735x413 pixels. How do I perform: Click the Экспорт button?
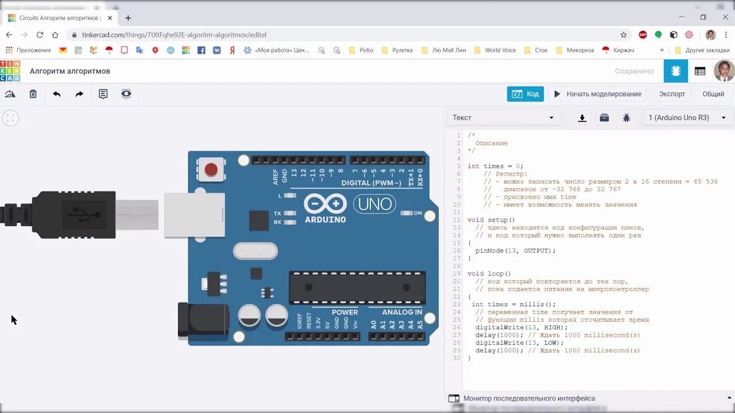coord(672,94)
